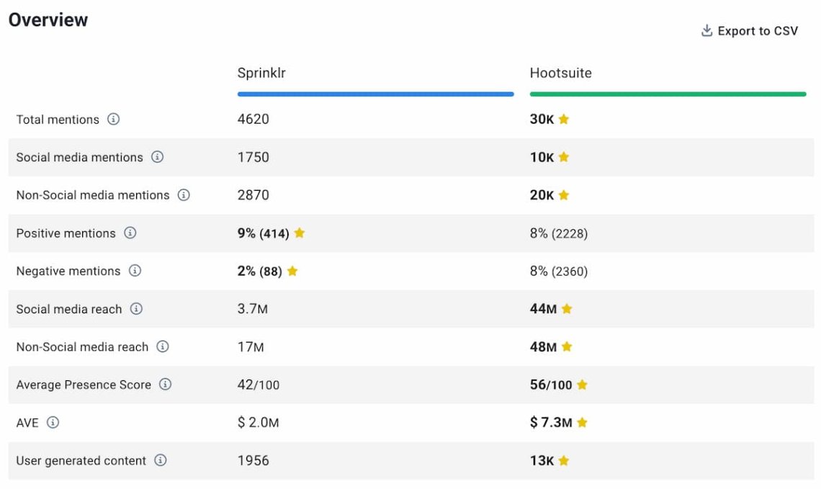This screenshot has width=821, height=489.
Task: Click the info icon next to AVE
Action: click(x=53, y=423)
